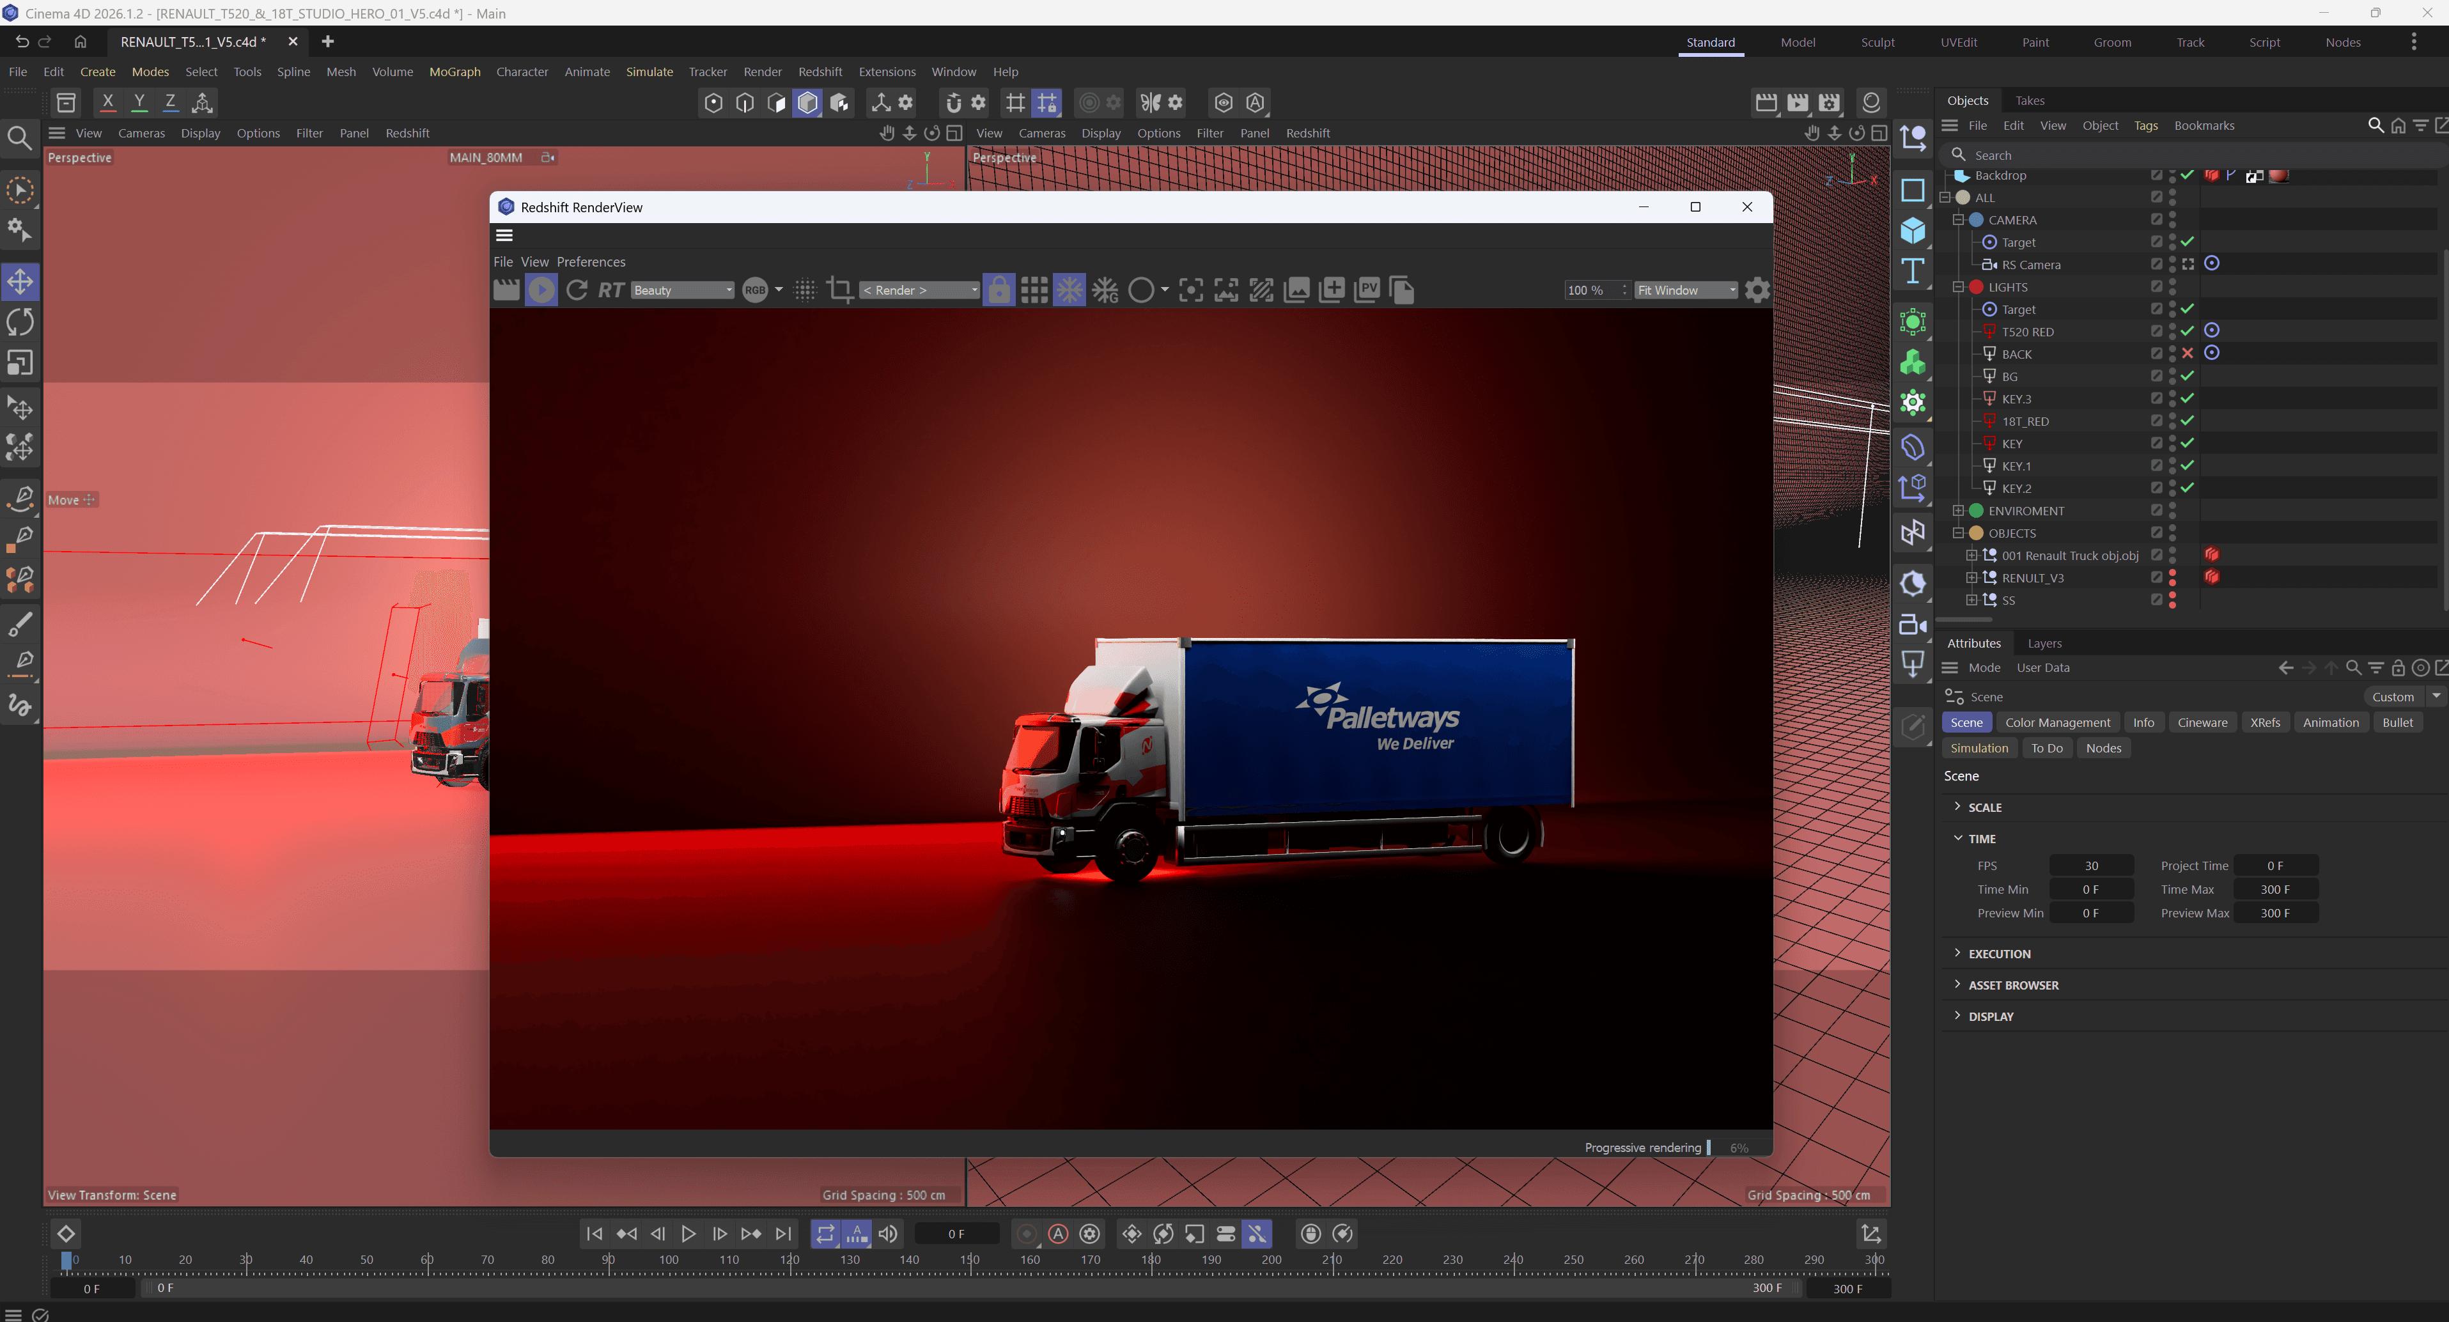Click the RenderView refresh icon
Screen dimensions: 2449x1322
576,290
